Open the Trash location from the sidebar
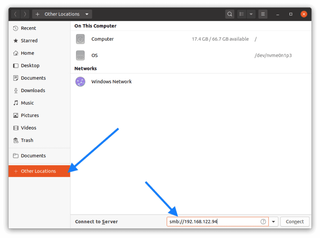320x238 pixels. click(x=27, y=140)
